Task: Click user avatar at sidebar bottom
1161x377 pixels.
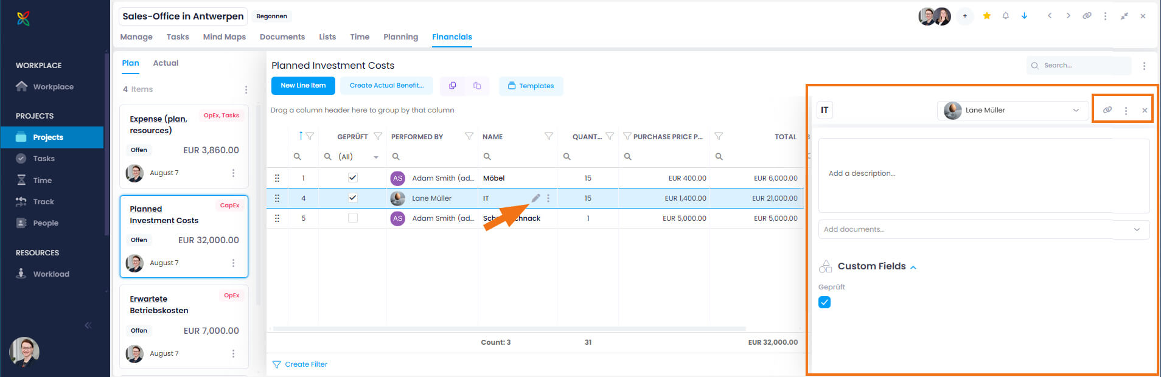Action: click(x=24, y=352)
